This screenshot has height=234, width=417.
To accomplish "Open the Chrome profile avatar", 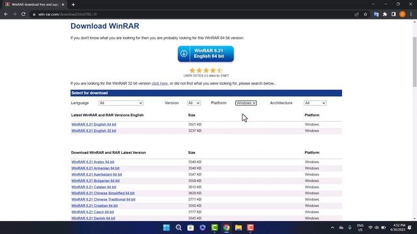I will point(403,14).
